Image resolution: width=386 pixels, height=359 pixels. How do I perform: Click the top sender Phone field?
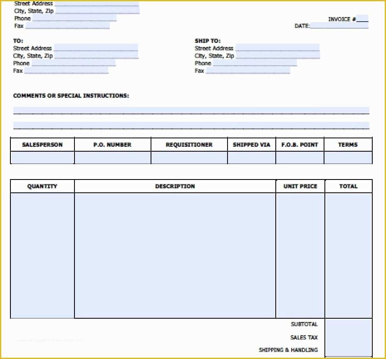pyautogui.click(x=74, y=18)
